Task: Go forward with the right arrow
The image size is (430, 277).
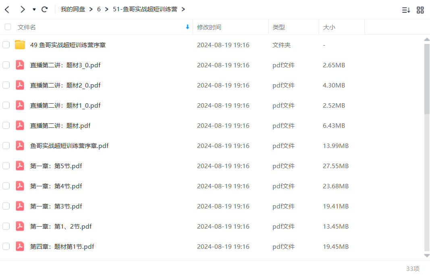Action: point(23,10)
